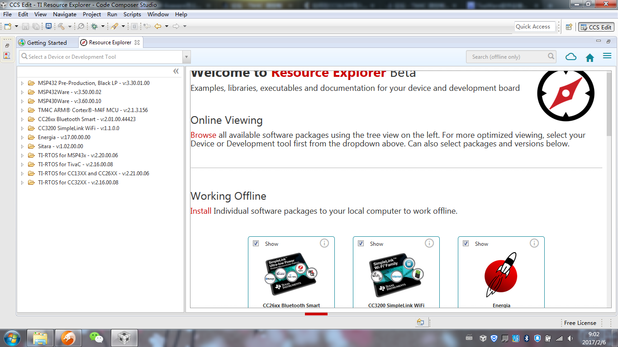This screenshot has height=347, width=618.
Task: Go to last edit location icon
Action: click(x=147, y=27)
